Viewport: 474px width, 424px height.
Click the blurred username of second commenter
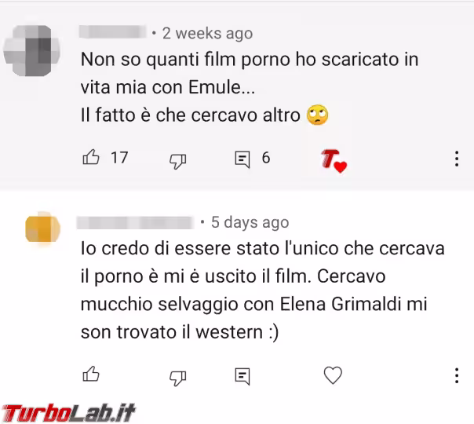click(x=135, y=222)
